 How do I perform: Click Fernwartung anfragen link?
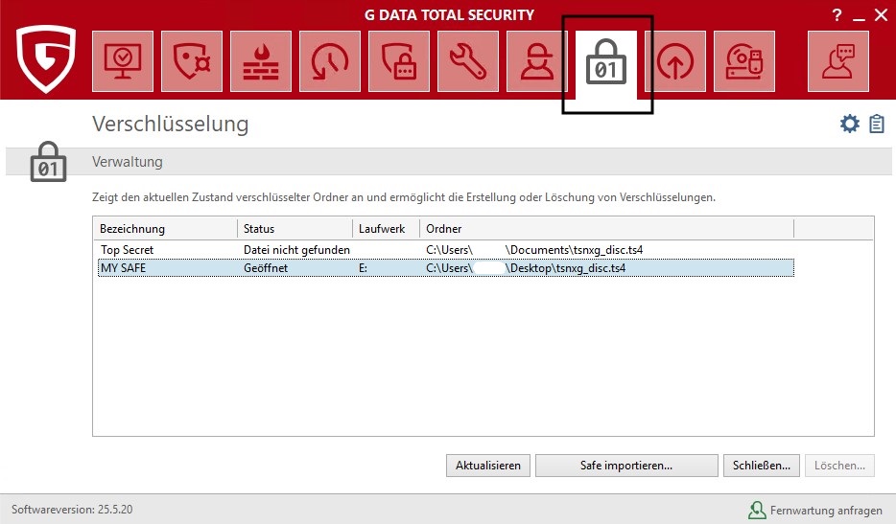point(826,511)
